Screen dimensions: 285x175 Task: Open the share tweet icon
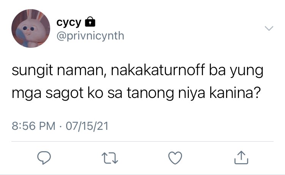[241, 158]
